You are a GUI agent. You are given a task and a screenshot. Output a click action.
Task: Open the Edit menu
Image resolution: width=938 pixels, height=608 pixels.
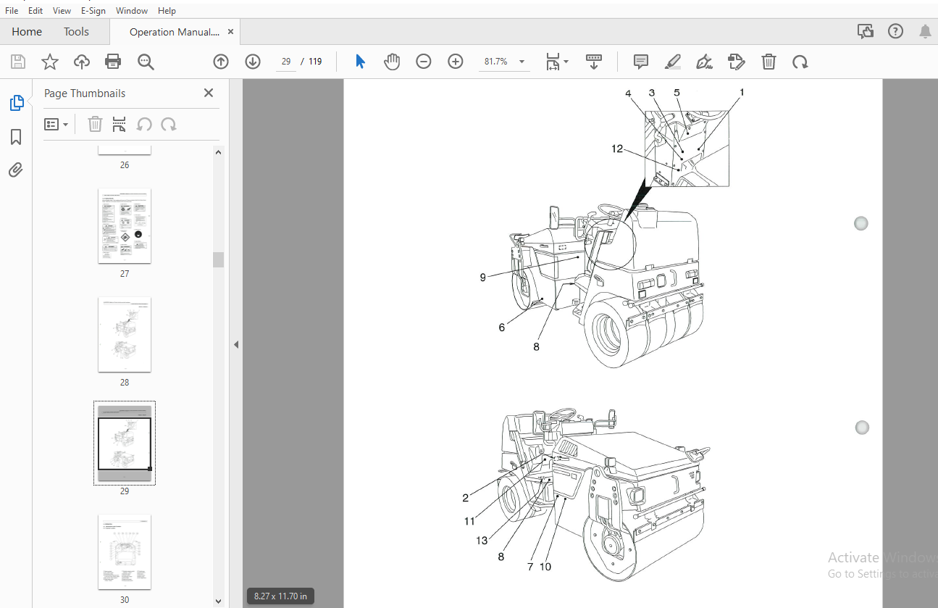point(35,11)
